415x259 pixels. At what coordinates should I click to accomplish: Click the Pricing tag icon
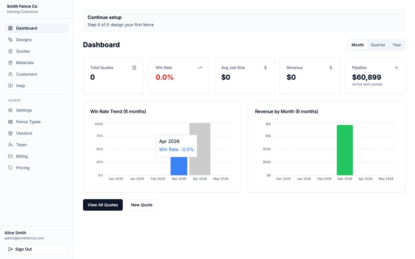click(10, 168)
